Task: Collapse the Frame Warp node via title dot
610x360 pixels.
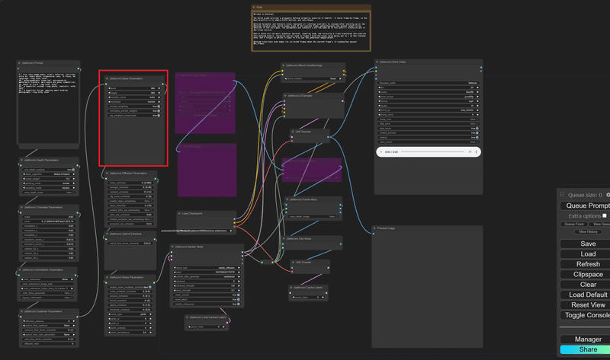Action: click(287, 199)
